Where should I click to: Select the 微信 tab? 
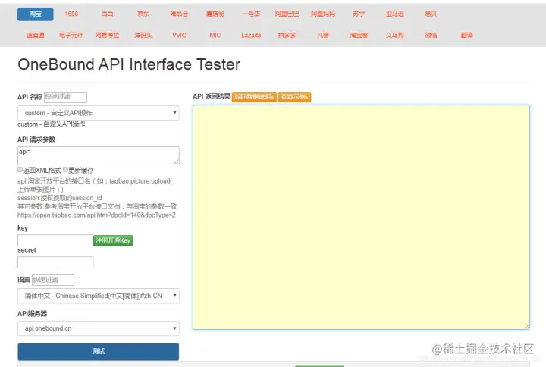click(x=431, y=35)
